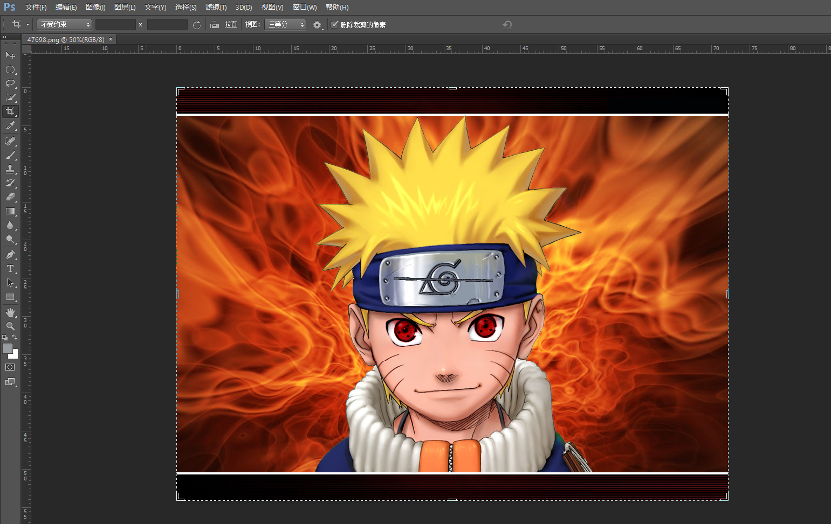Select the Move tool
Viewport: 831px width, 524px height.
point(10,55)
